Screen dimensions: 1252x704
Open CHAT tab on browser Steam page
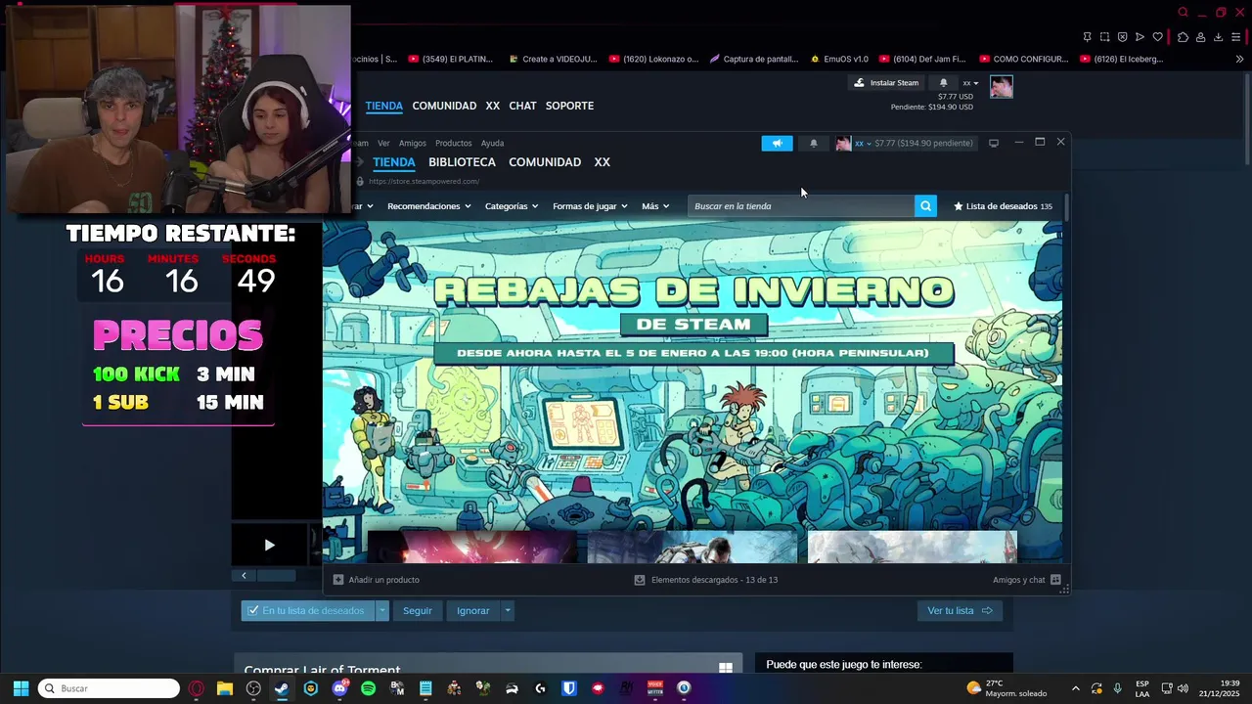click(x=522, y=106)
